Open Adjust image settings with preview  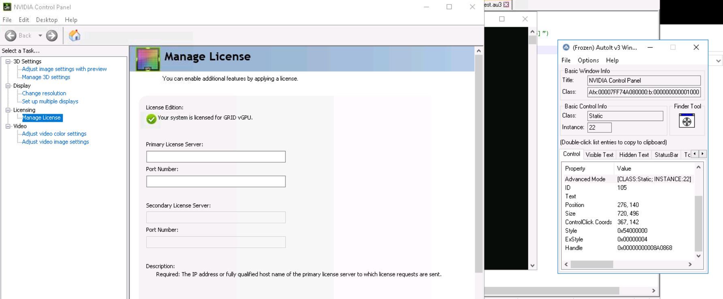[x=64, y=69]
